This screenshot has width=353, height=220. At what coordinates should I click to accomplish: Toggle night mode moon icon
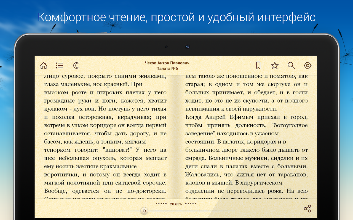pyautogui.click(x=76, y=65)
